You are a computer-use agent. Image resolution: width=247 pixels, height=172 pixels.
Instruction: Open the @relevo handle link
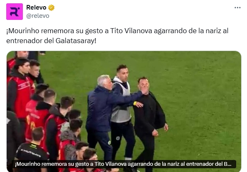click(x=38, y=16)
